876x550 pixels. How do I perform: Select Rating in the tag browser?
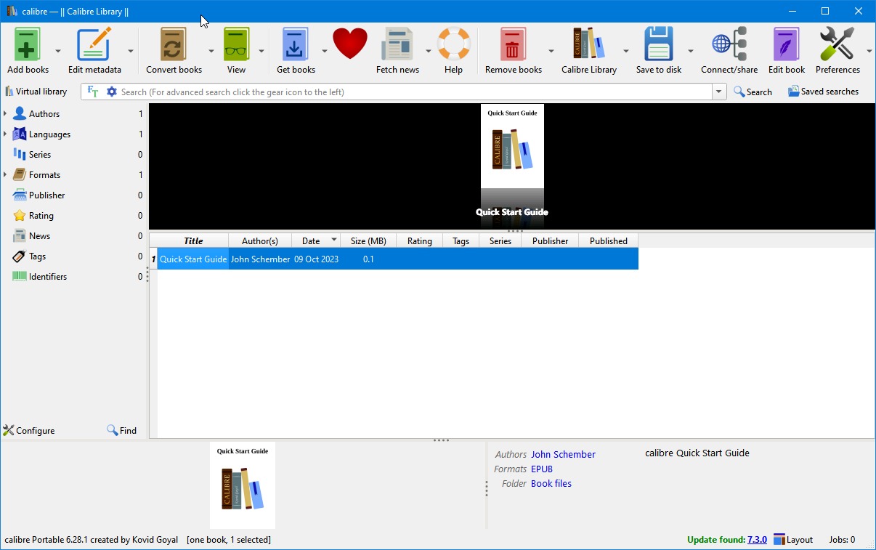41,216
